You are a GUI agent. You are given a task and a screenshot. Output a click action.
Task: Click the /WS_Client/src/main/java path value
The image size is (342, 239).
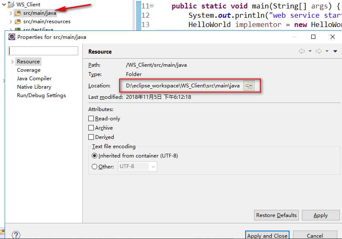pos(156,65)
